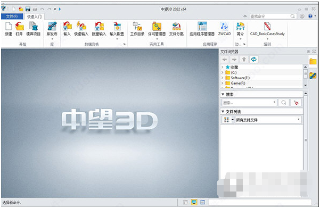Open the 应用程序管理器 application manager

tap(202, 27)
